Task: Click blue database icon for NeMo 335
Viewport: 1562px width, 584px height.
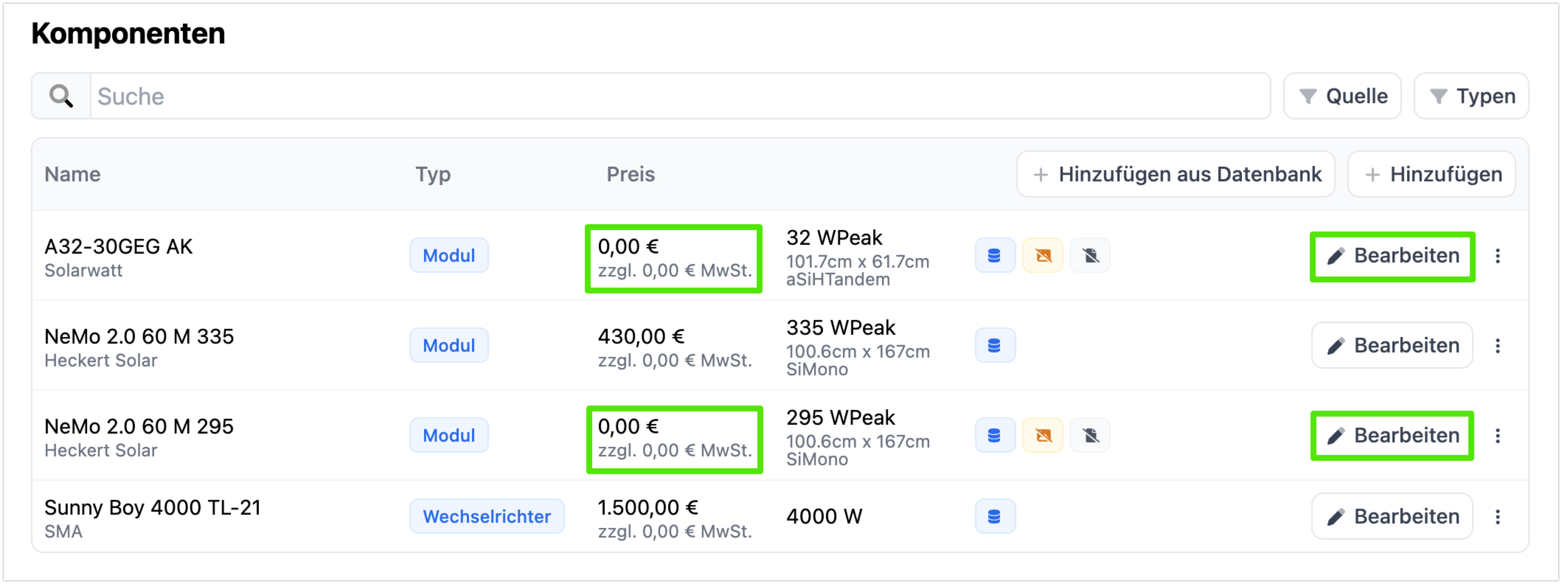Action: click(x=995, y=345)
